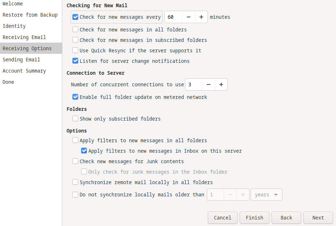
Task: Click the plus button for check interval minutes
Action: [201, 17]
